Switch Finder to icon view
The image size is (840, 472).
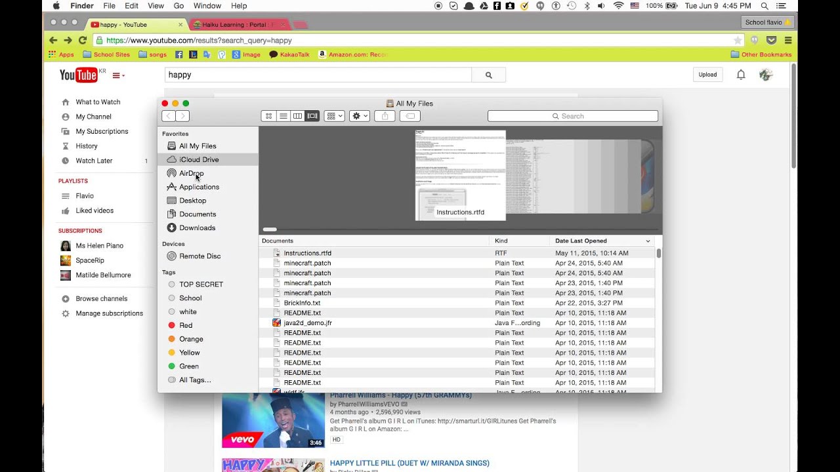tap(268, 116)
